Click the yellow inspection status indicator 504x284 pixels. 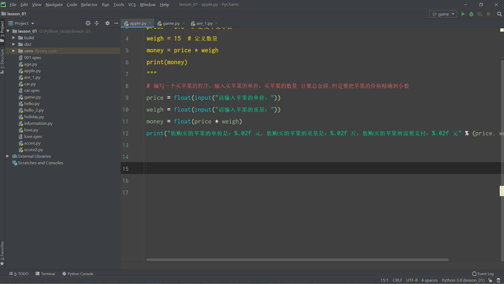[502, 30]
